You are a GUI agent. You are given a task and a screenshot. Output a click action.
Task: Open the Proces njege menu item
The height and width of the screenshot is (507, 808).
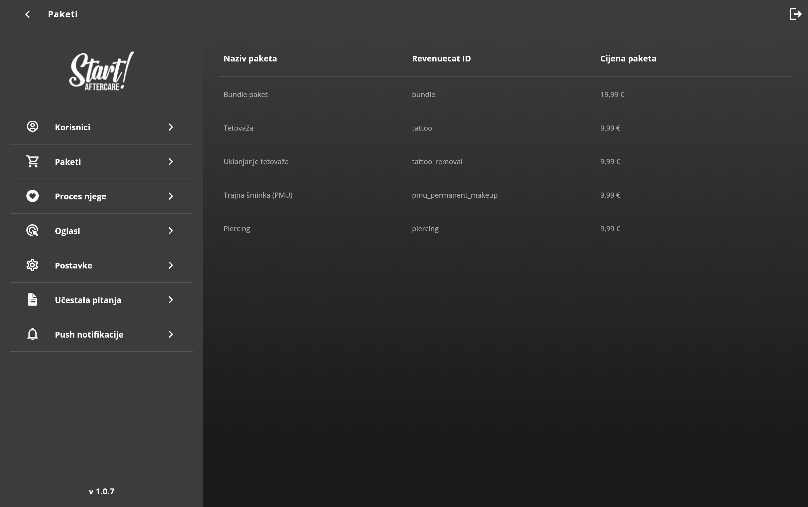81,196
